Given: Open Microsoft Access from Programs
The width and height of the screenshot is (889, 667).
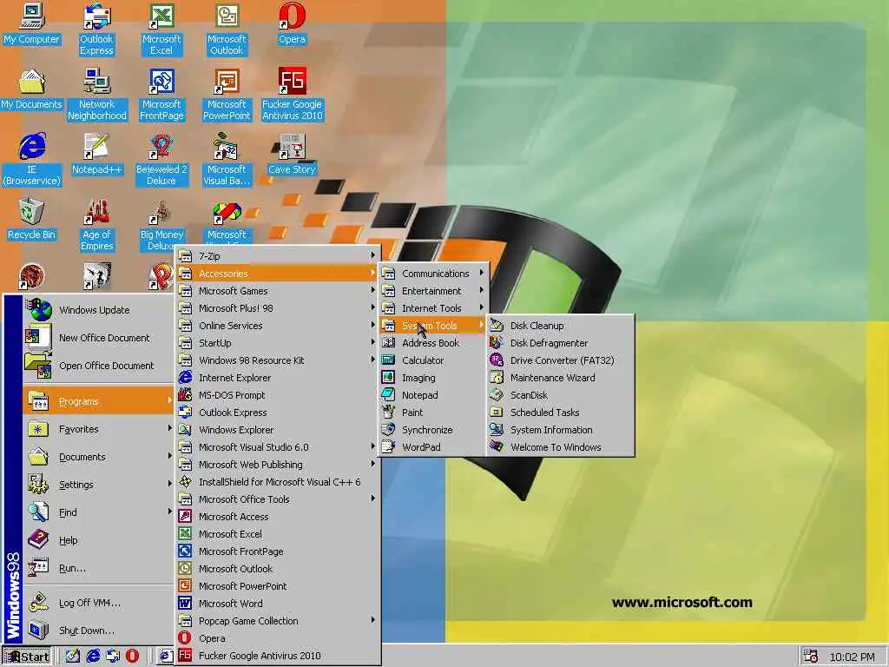Looking at the screenshot, I should (278, 516).
